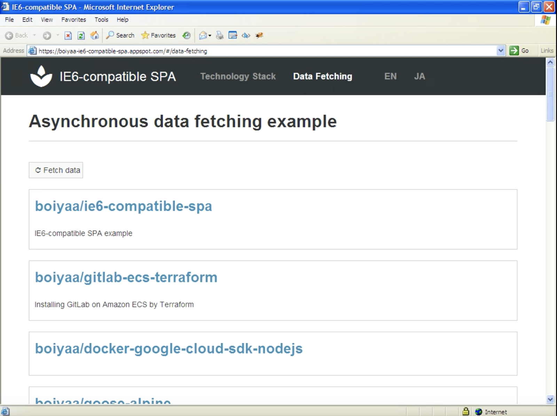This screenshot has width=557, height=416.
Task: Expand the address bar dropdown
Action: (501, 51)
